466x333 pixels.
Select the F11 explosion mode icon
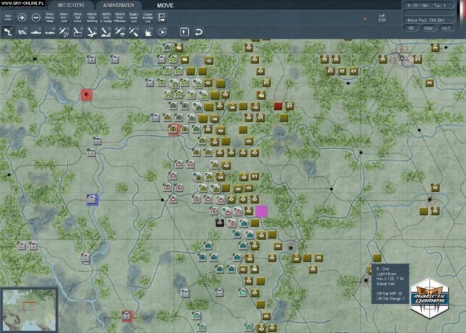[x=148, y=32]
